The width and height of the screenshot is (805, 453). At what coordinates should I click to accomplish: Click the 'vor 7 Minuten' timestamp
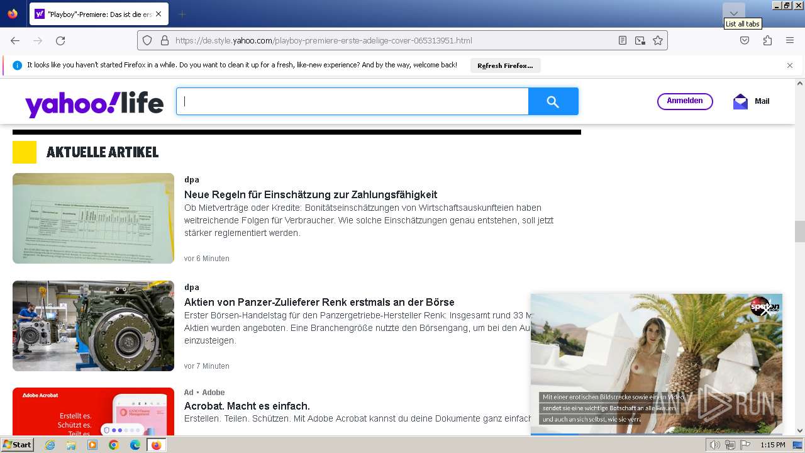click(x=207, y=366)
